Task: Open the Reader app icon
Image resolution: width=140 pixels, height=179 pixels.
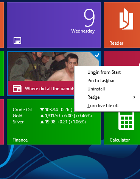Action: (126, 19)
